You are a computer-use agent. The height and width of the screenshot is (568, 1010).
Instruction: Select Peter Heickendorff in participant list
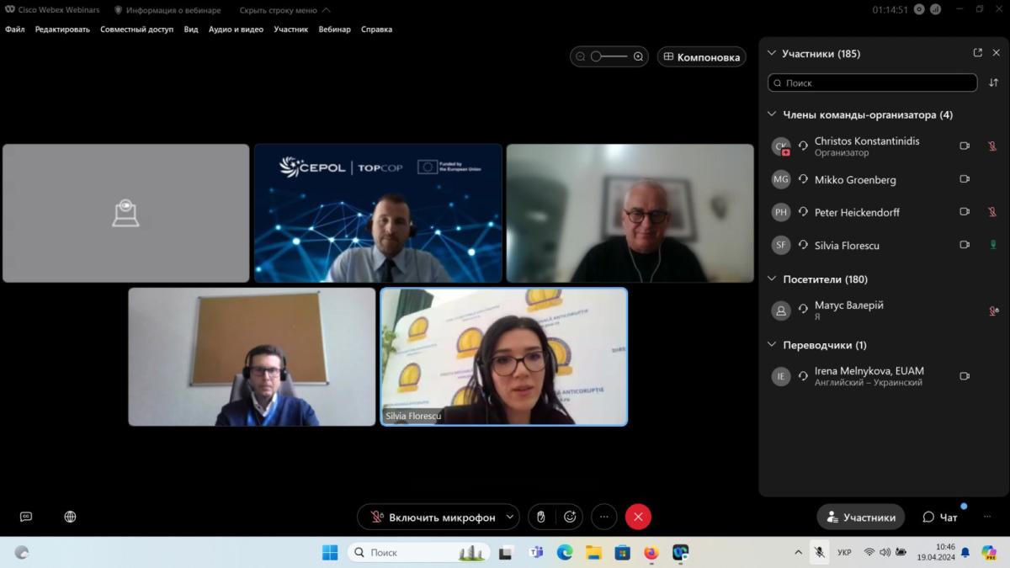tap(884, 212)
